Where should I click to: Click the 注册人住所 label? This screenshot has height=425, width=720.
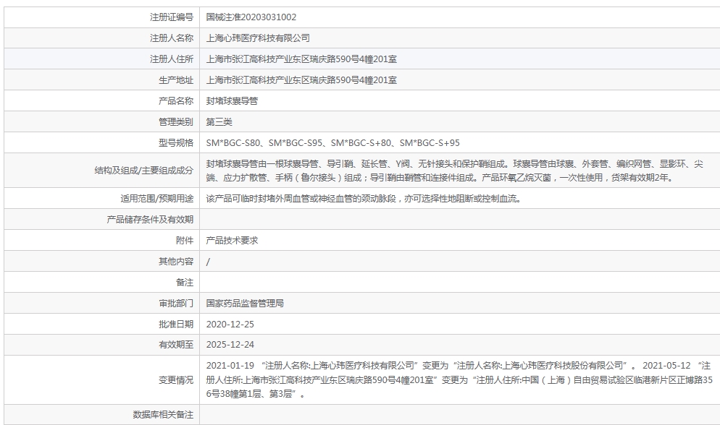click(x=171, y=59)
